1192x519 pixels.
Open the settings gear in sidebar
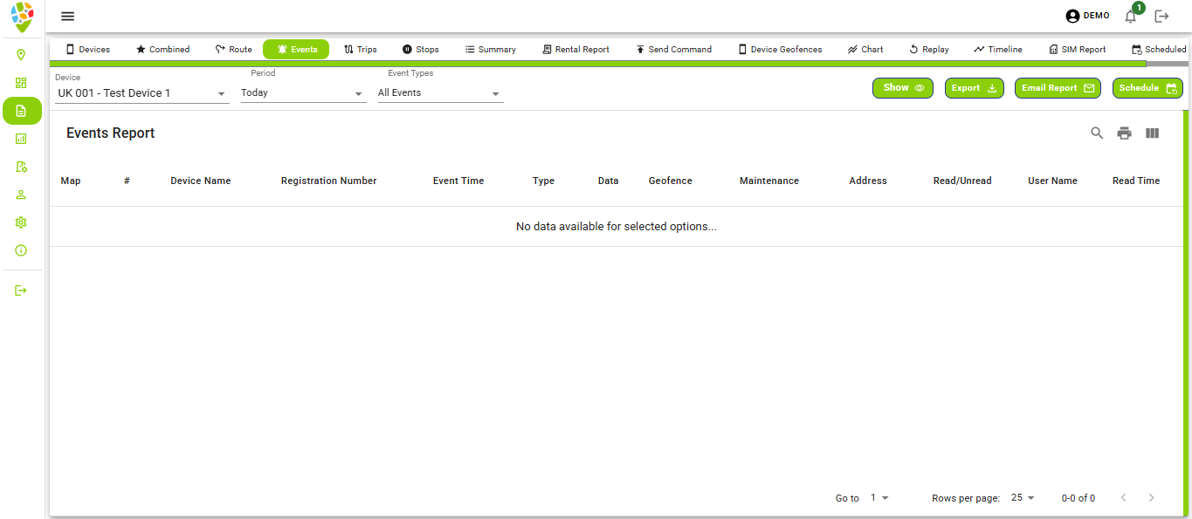click(x=21, y=222)
